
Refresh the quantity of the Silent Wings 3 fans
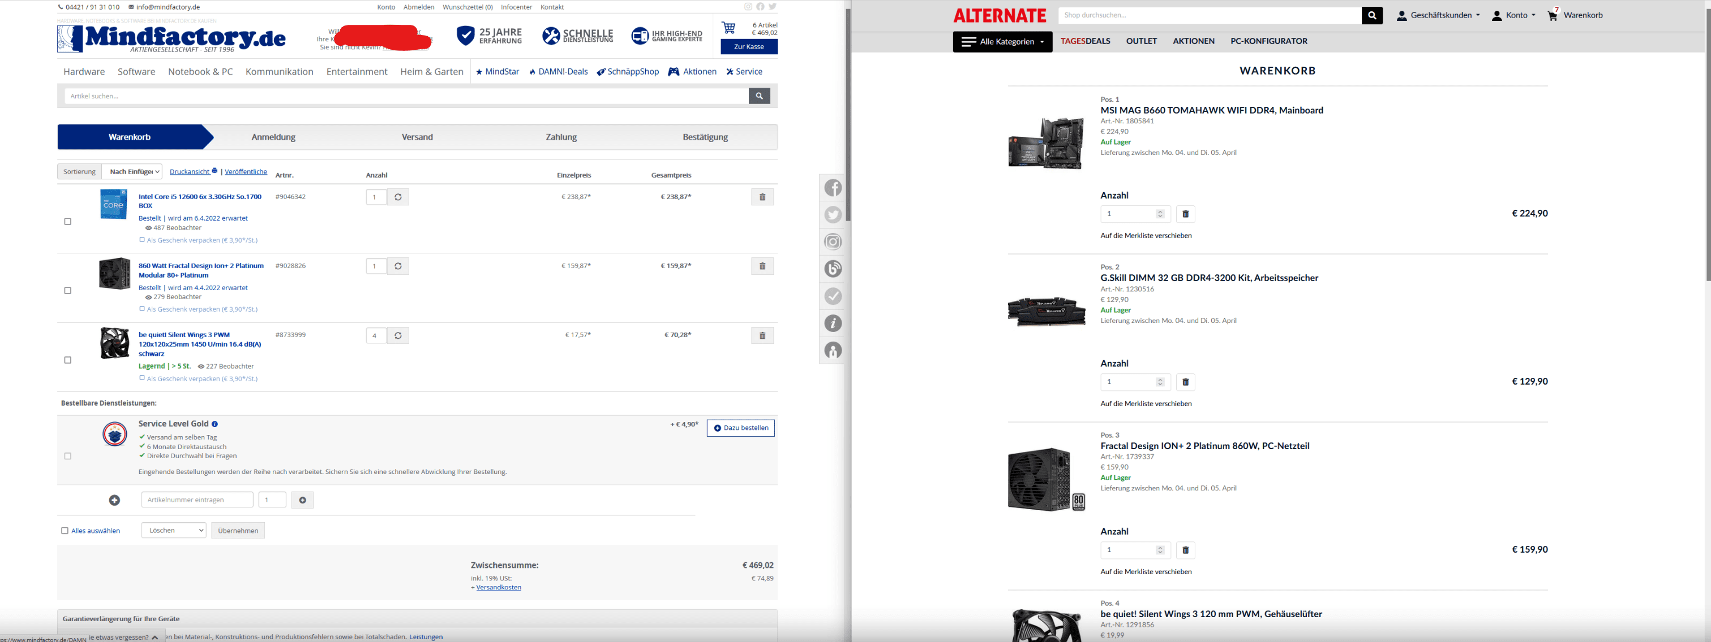398,336
